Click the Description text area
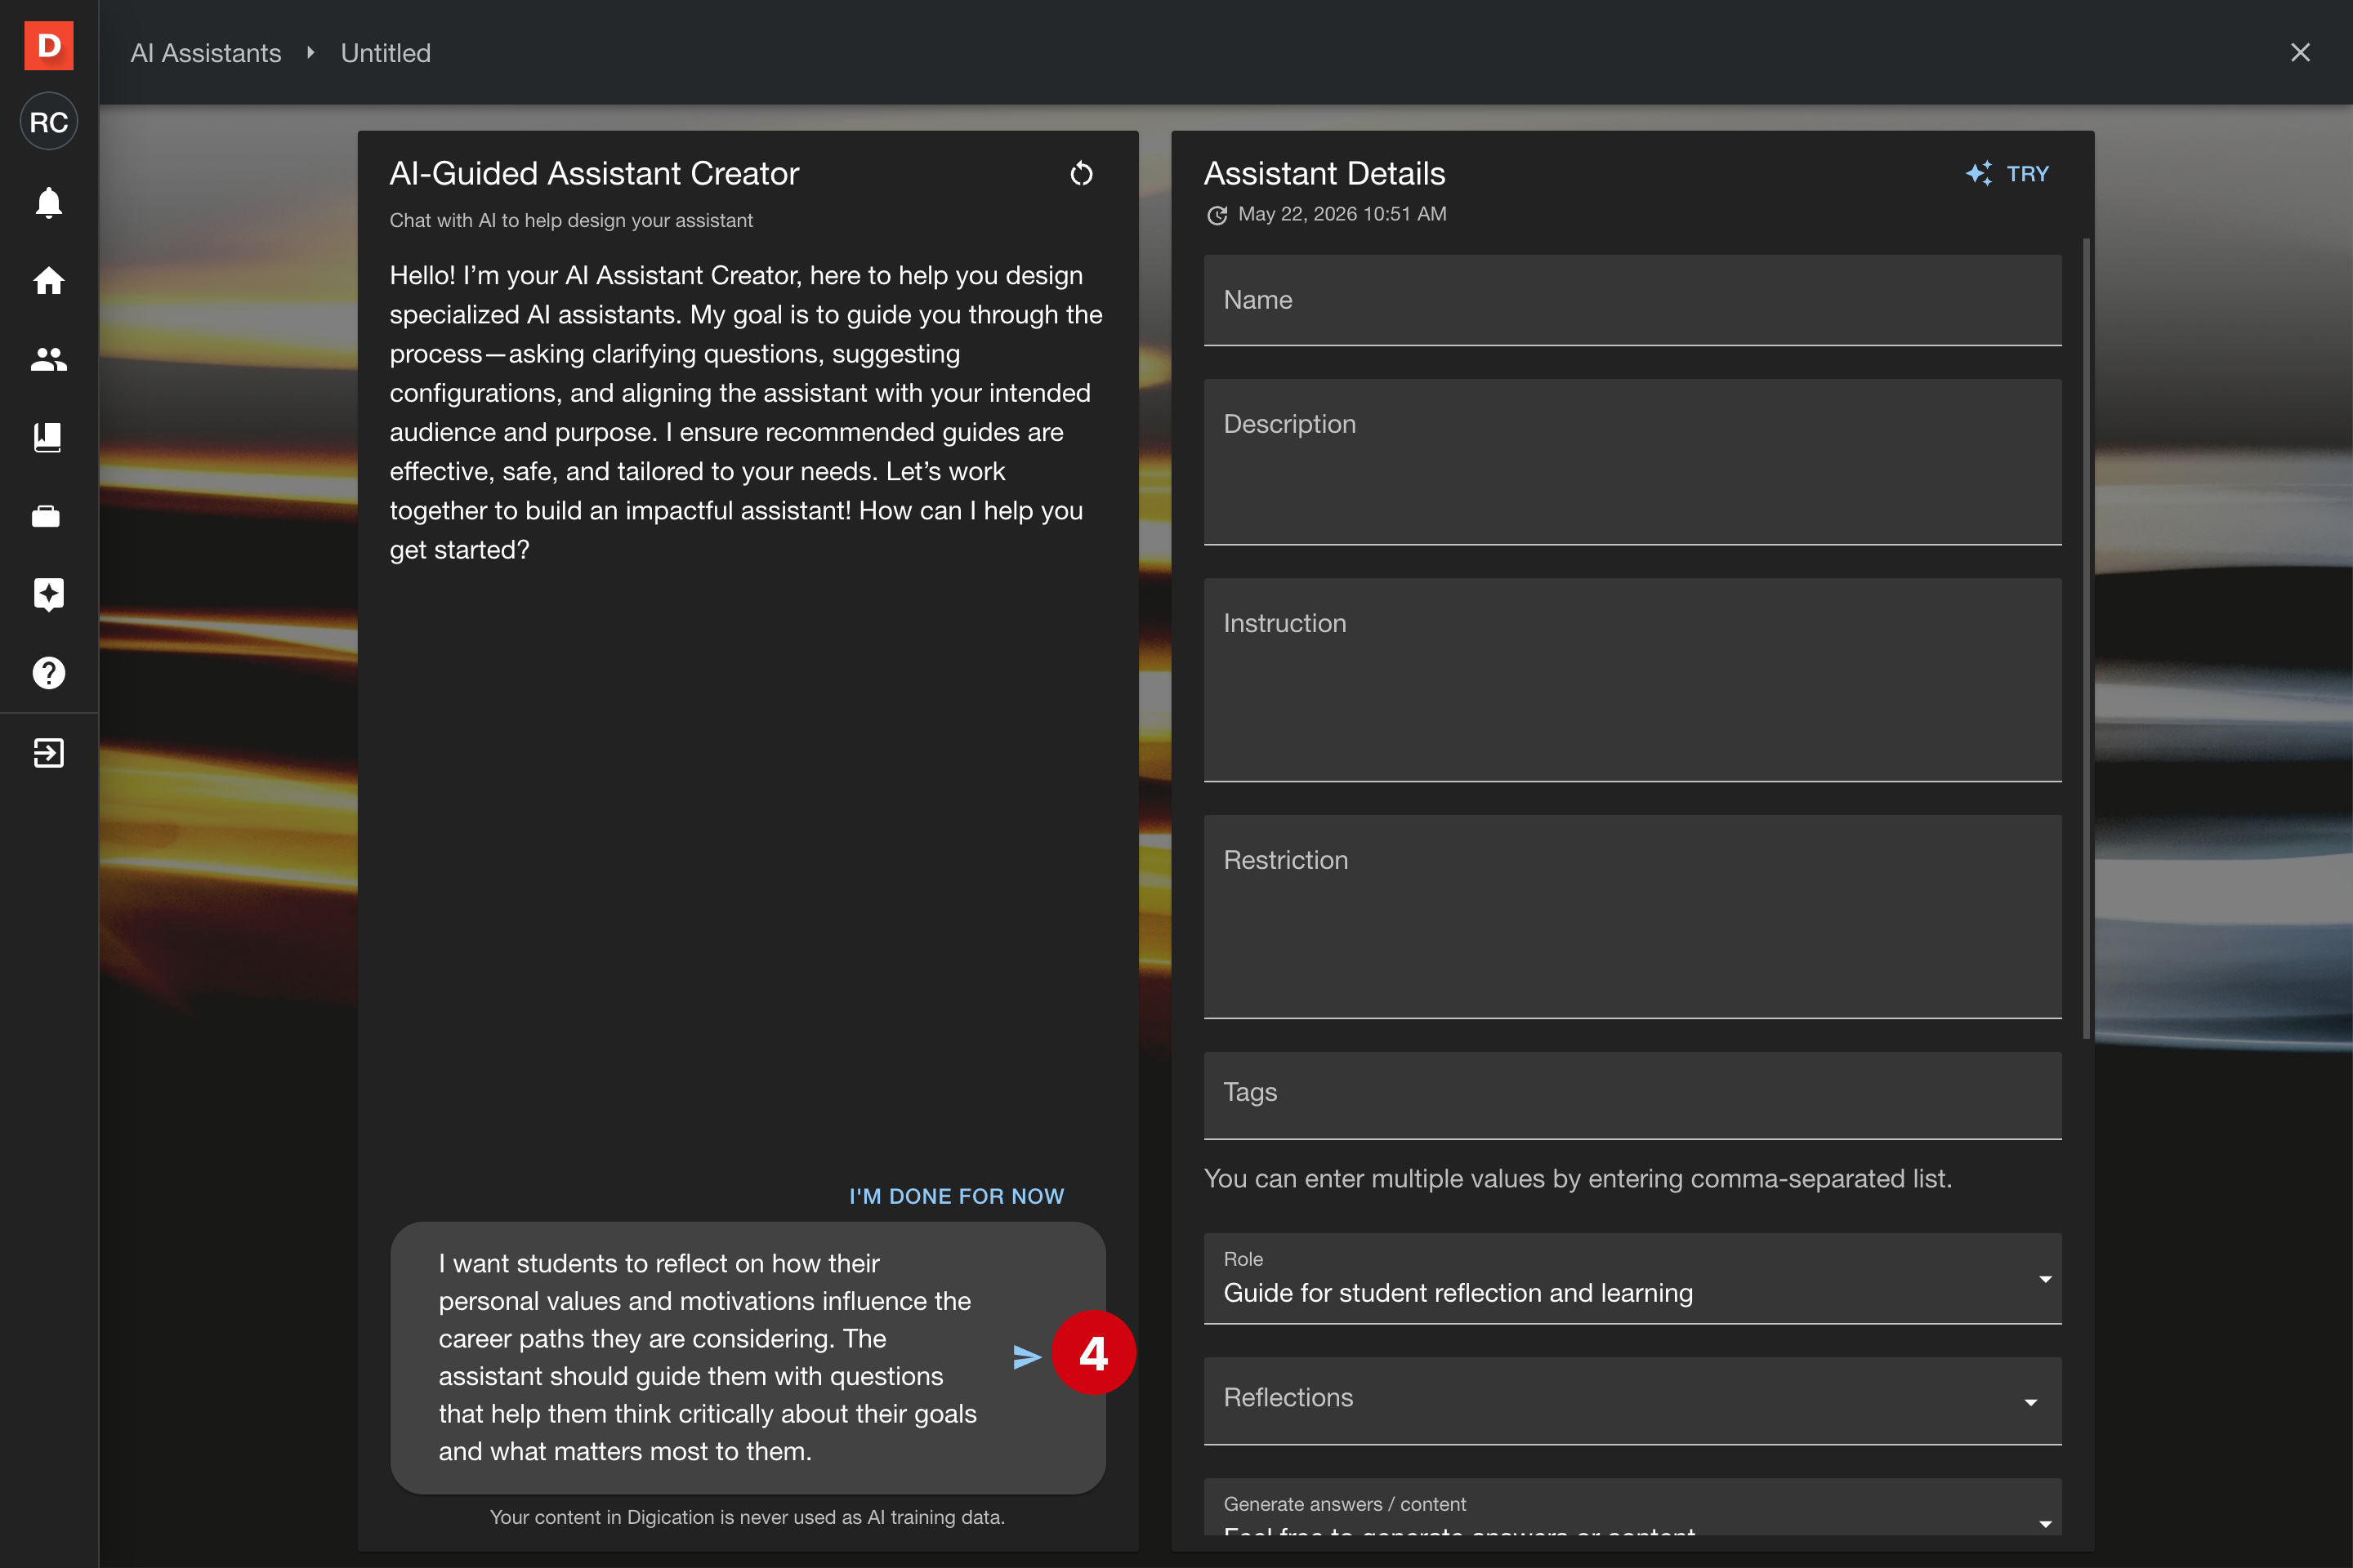Viewport: 2353px width, 1568px height. click(x=1632, y=461)
